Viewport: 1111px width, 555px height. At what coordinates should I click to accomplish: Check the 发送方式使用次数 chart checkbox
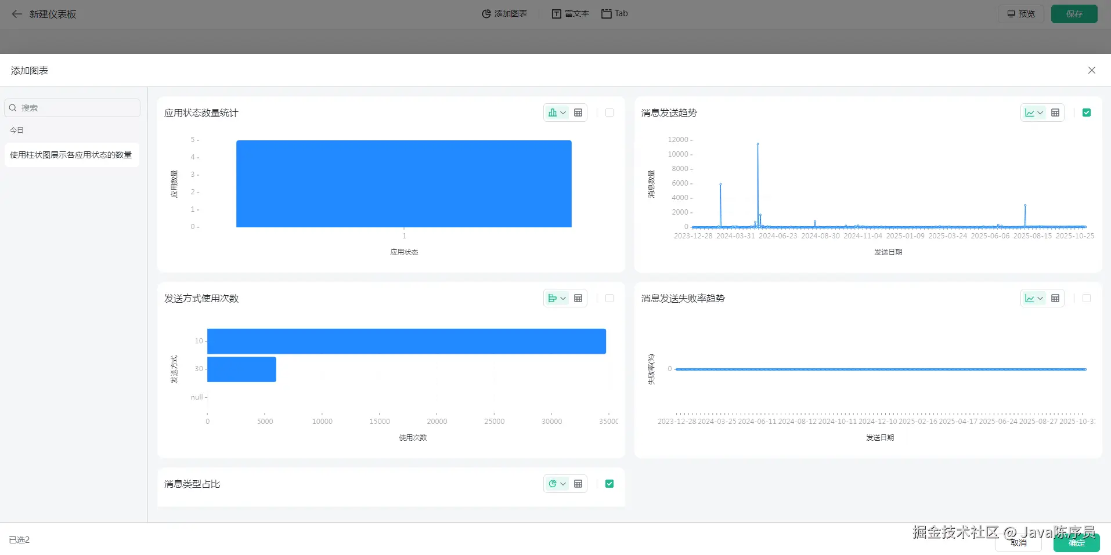point(609,298)
